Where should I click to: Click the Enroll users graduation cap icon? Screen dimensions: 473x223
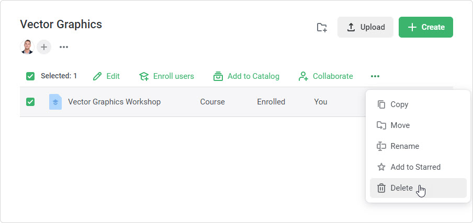(x=144, y=76)
